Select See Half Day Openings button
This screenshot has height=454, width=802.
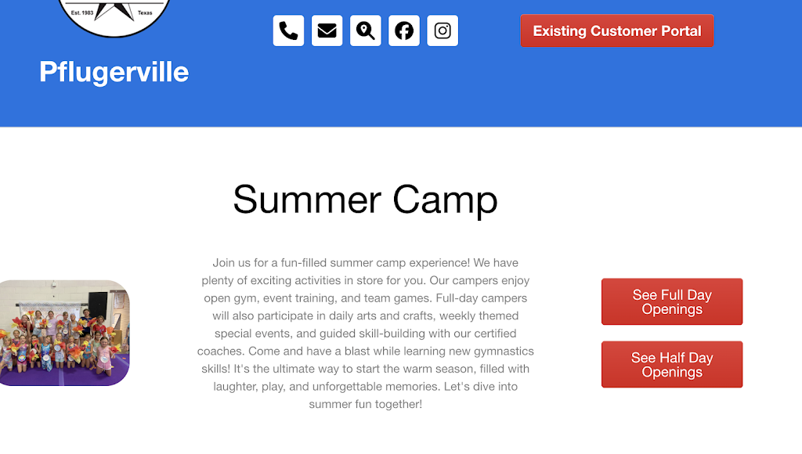point(672,365)
